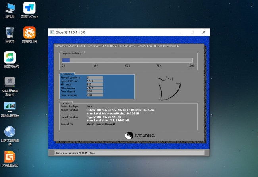Click the Source Partition Type:7 NTFS line
Screen dimensions: 258x177
tap(121, 110)
